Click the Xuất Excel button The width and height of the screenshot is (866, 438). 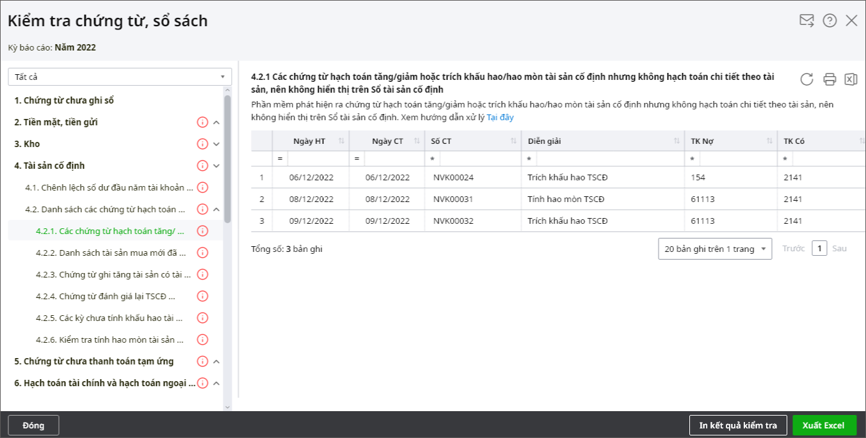click(x=824, y=425)
